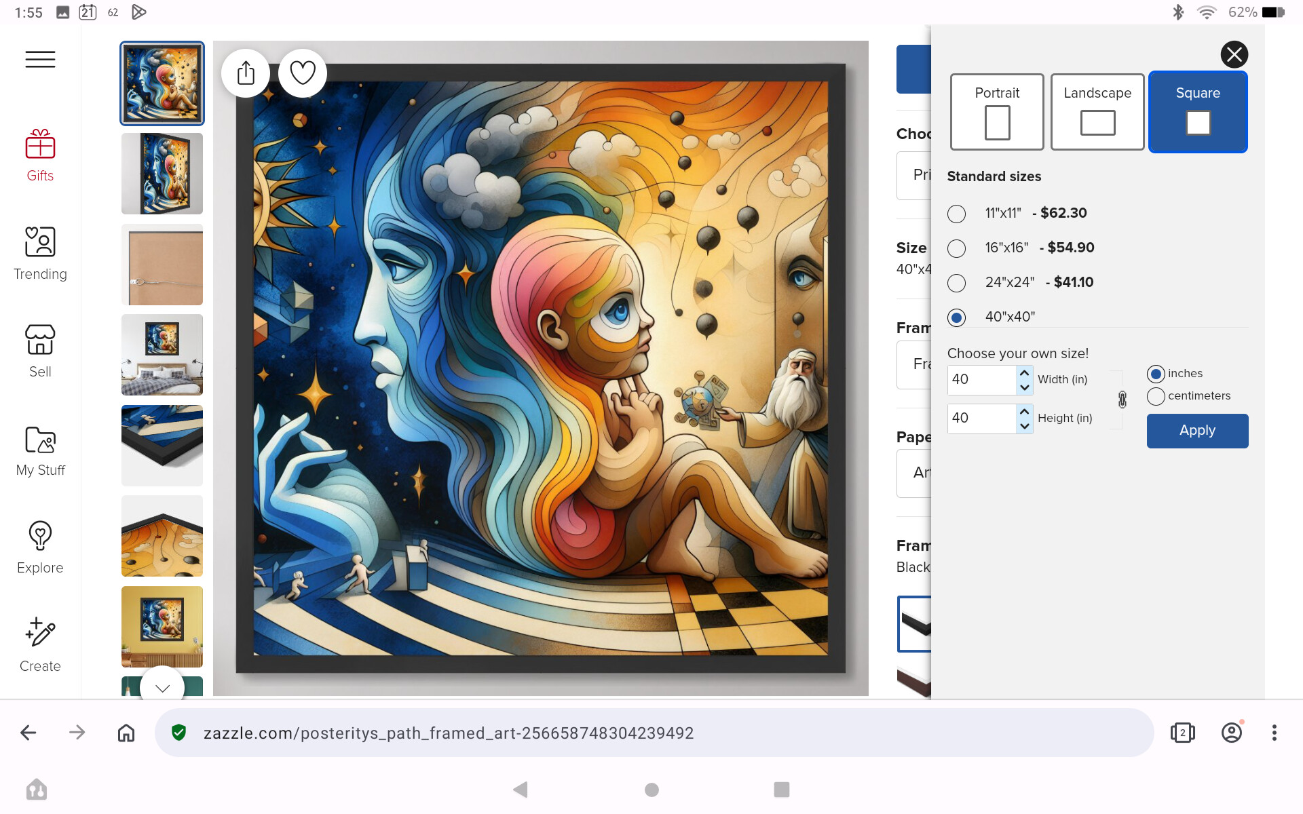This screenshot has width=1303, height=814.
Task: View blue frame corner closeup thumbnail
Action: [162, 446]
